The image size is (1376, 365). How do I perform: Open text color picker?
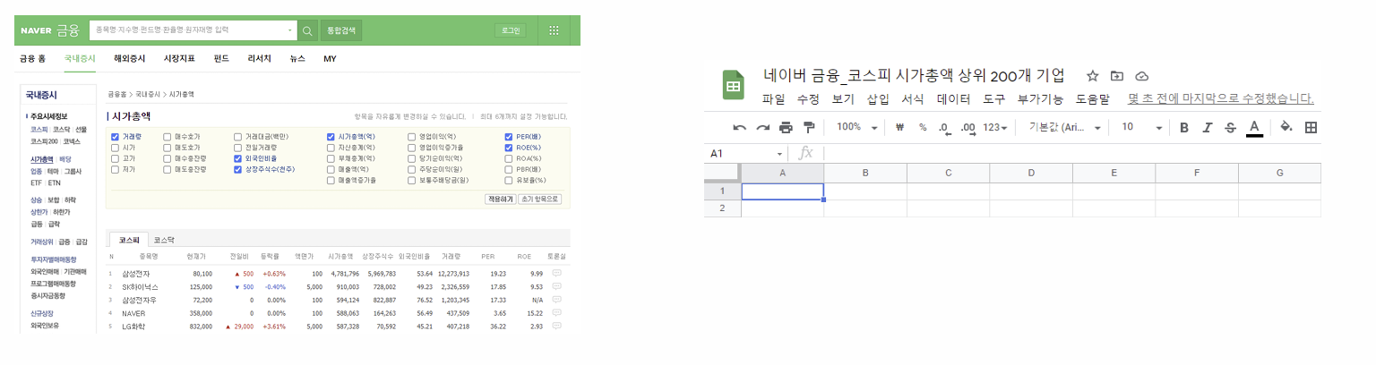point(1254,127)
